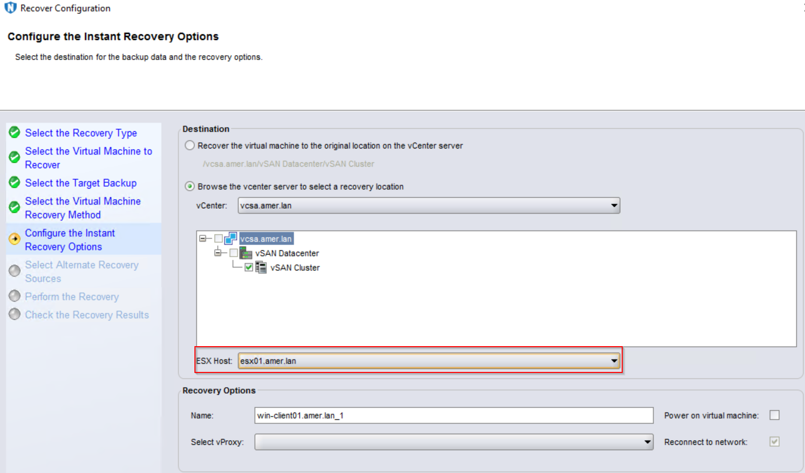The image size is (805, 473).
Task: Click Check the Recovery Results step
Action: pyautogui.click(x=87, y=315)
